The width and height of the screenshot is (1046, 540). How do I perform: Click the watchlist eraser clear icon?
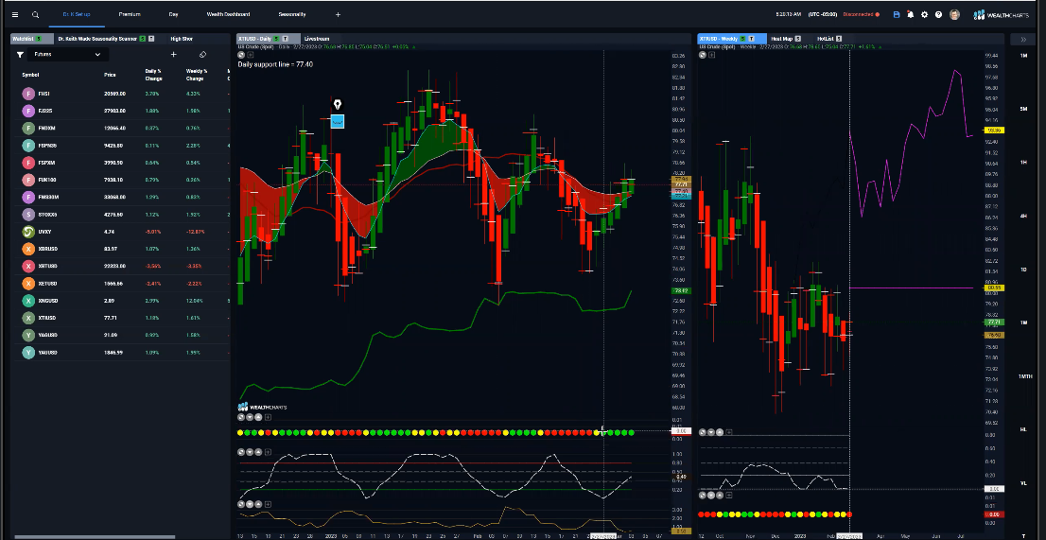[202, 55]
